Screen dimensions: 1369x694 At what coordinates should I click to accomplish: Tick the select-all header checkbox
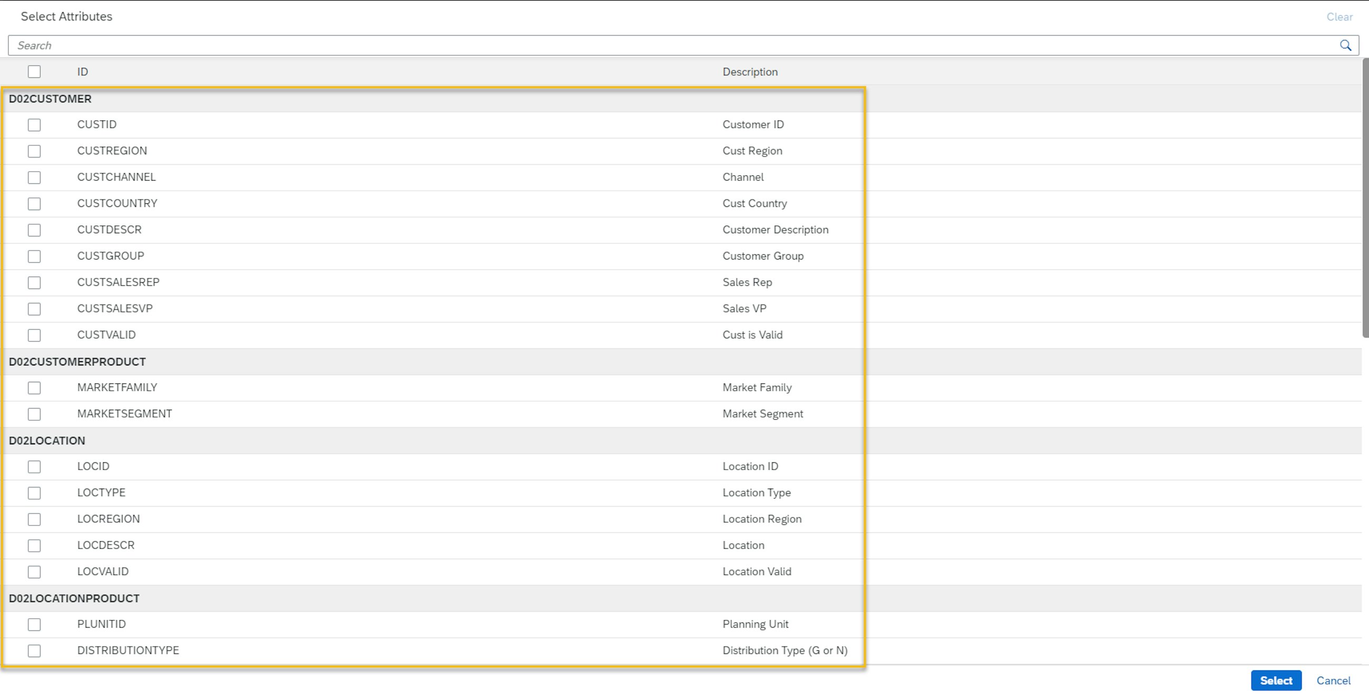[x=34, y=72]
